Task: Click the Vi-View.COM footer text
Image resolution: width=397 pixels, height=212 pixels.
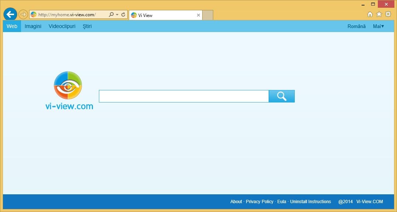Action: pyautogui.click(x=369, y=202)
